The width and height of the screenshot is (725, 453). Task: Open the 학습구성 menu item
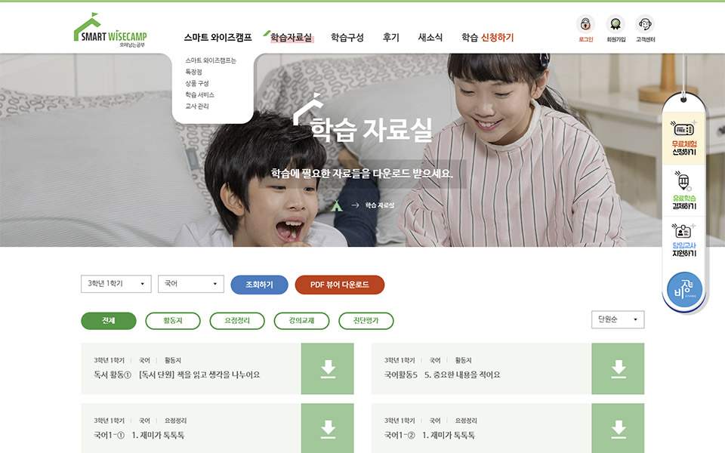pyautogui.click(x=347, y=38)
